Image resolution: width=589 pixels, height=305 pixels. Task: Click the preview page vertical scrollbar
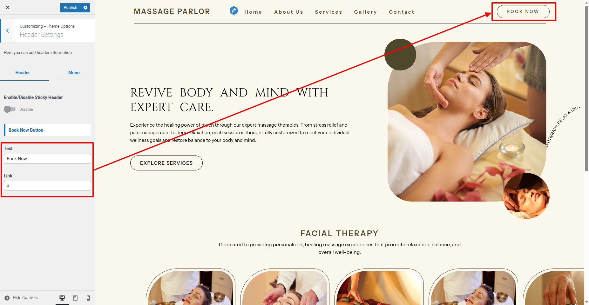coord(586,89)
